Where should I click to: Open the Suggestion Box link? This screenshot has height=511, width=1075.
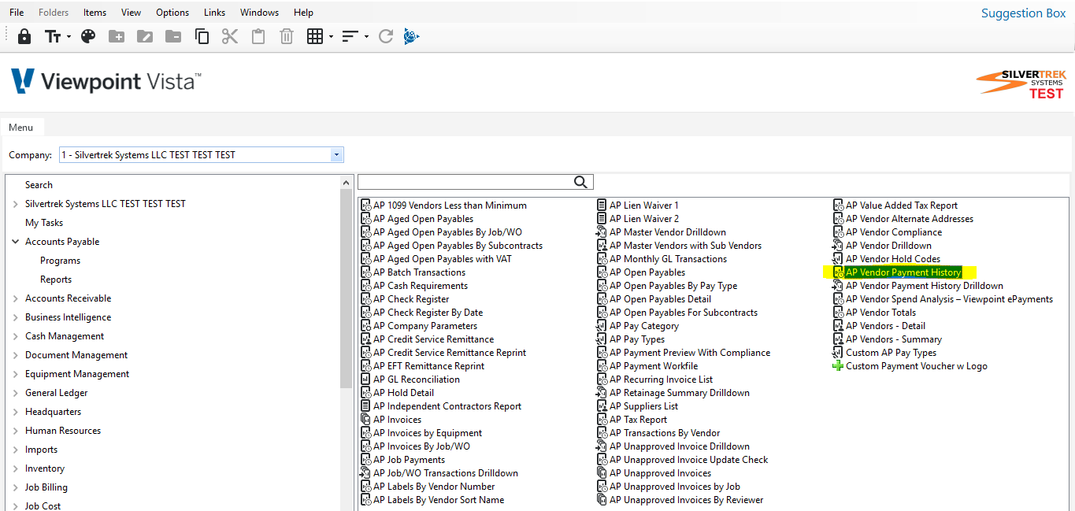(1023, 13)
